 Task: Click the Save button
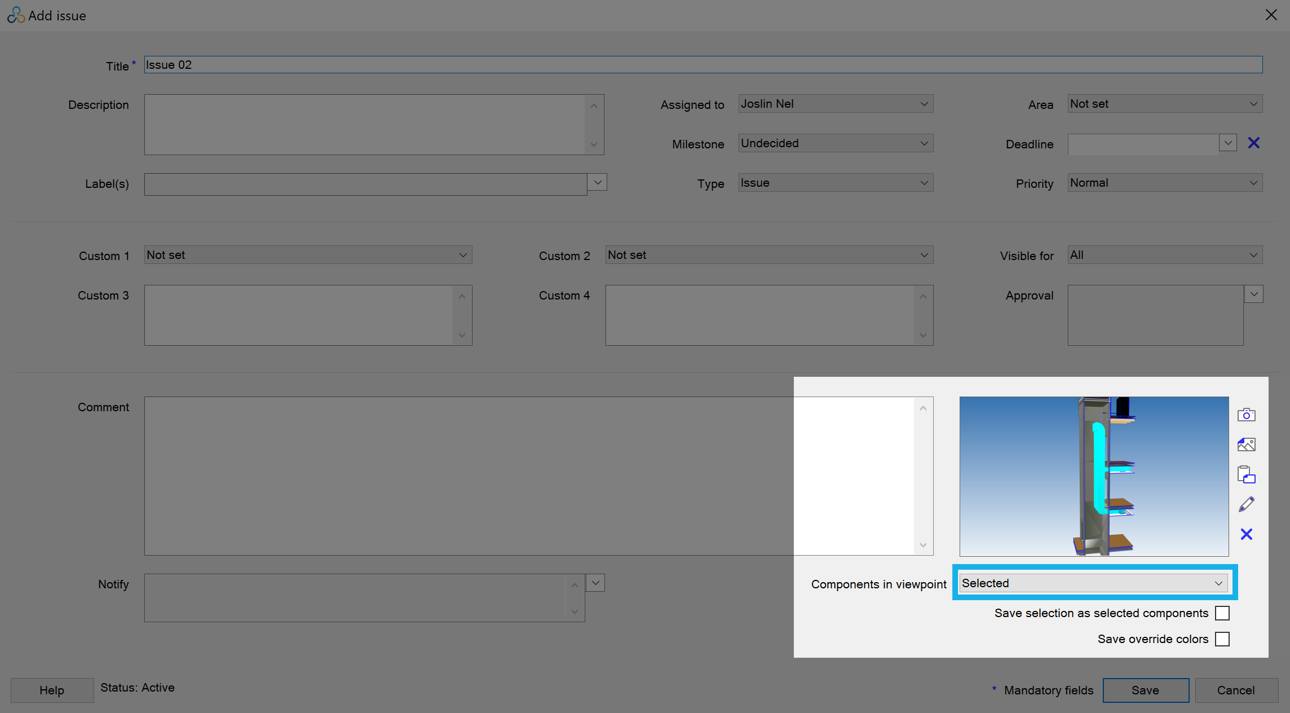point(1146,690)
